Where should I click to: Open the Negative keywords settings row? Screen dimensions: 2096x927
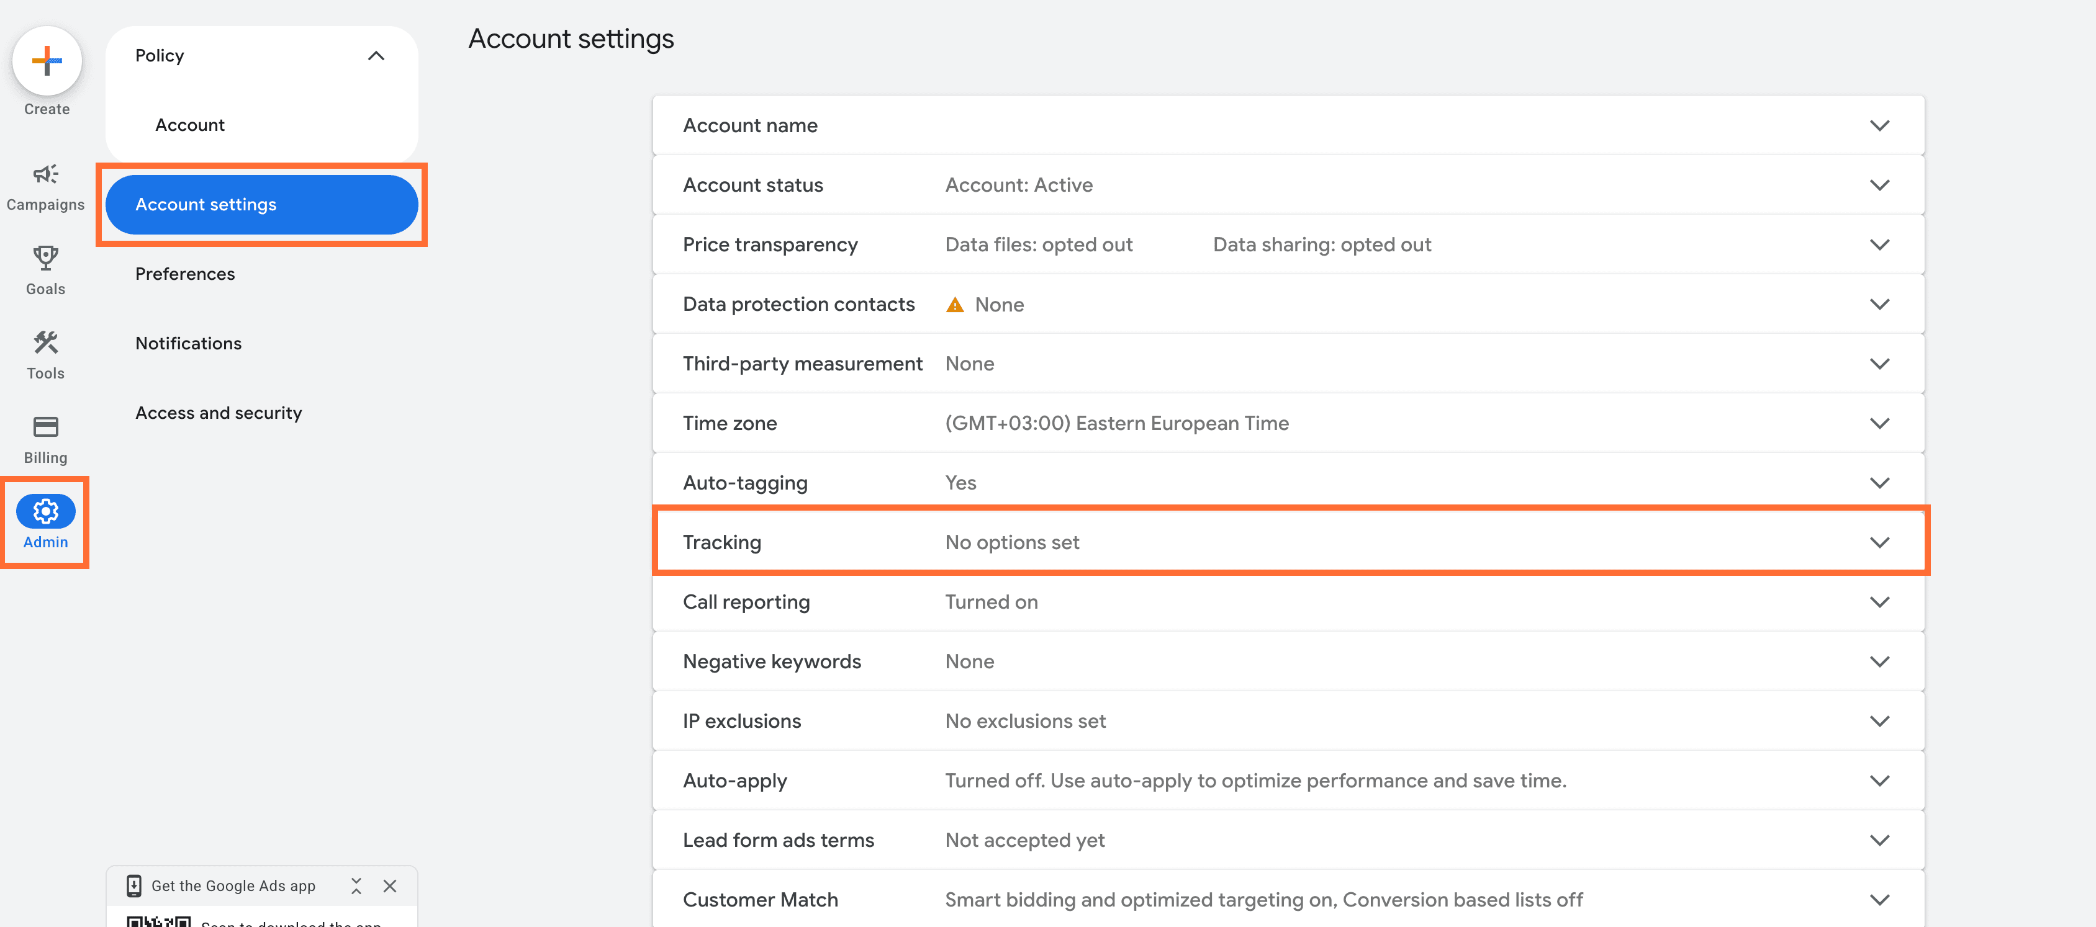tap(1879, 662)
